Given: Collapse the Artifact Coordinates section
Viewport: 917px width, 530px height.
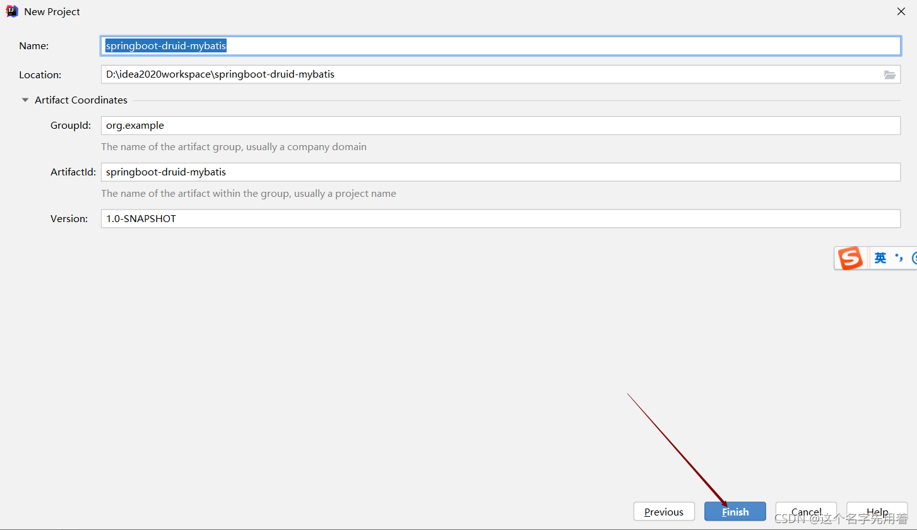Looking at the screenshot, I should click(x=25, y=100).
